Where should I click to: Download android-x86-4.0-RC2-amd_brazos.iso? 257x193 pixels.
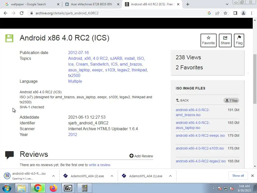pyautogui.click(x=193, y=112)
